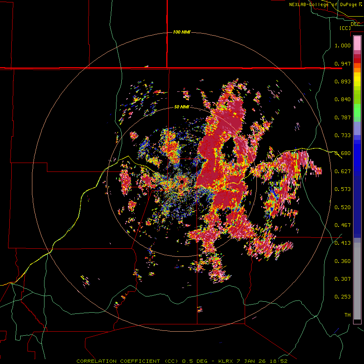Click the 0.893 legend value
The image size is (364, 364).
coord(343,81)
